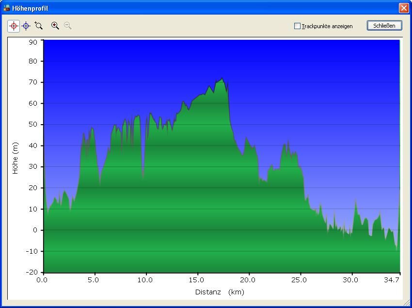This screenshot has height=308, width=412.
Task: Click the 'Distanz (km)' axis label
Action: [x=220, y=292]
